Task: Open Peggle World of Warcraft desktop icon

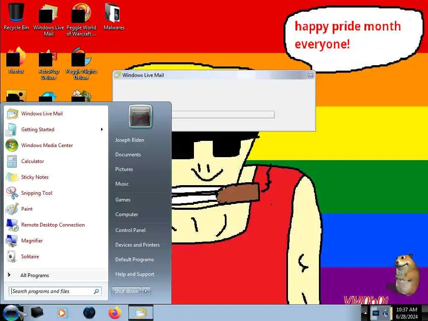Action: click(x=81, y=19)
